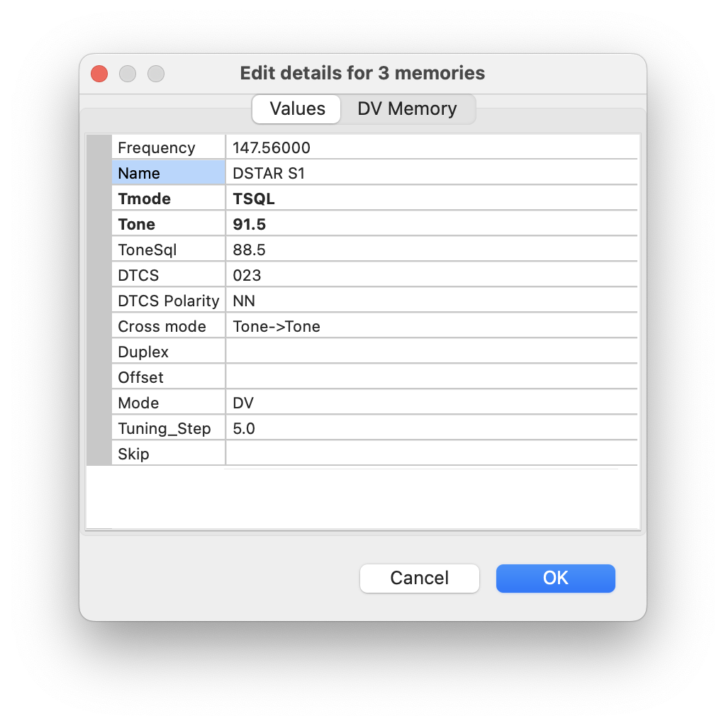The width and height of the screenshot is (726, 726).
Task: Change the Tuning_Step value 5.0
Action: [x=432, y=428]
